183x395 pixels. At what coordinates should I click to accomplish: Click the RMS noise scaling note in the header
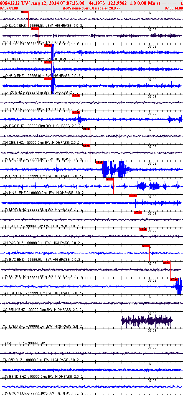pyautogui.click(x=91, y=8)
